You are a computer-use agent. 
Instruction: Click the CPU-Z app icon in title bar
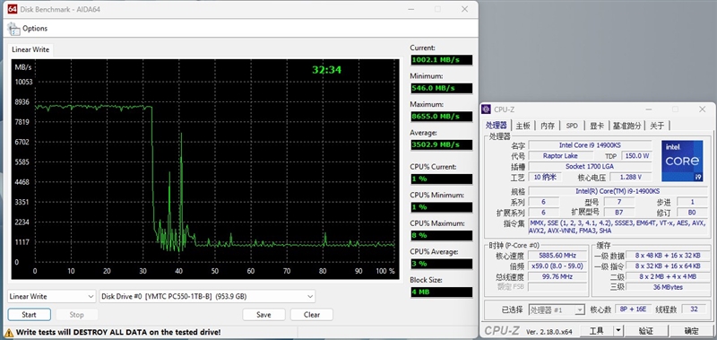(x=487, y=109)
